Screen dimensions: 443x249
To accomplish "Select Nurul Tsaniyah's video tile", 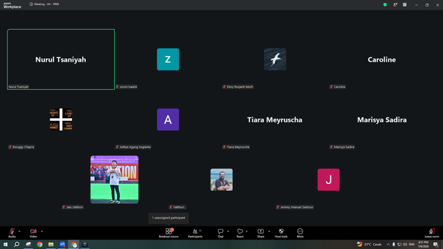I will pos(61,59).
